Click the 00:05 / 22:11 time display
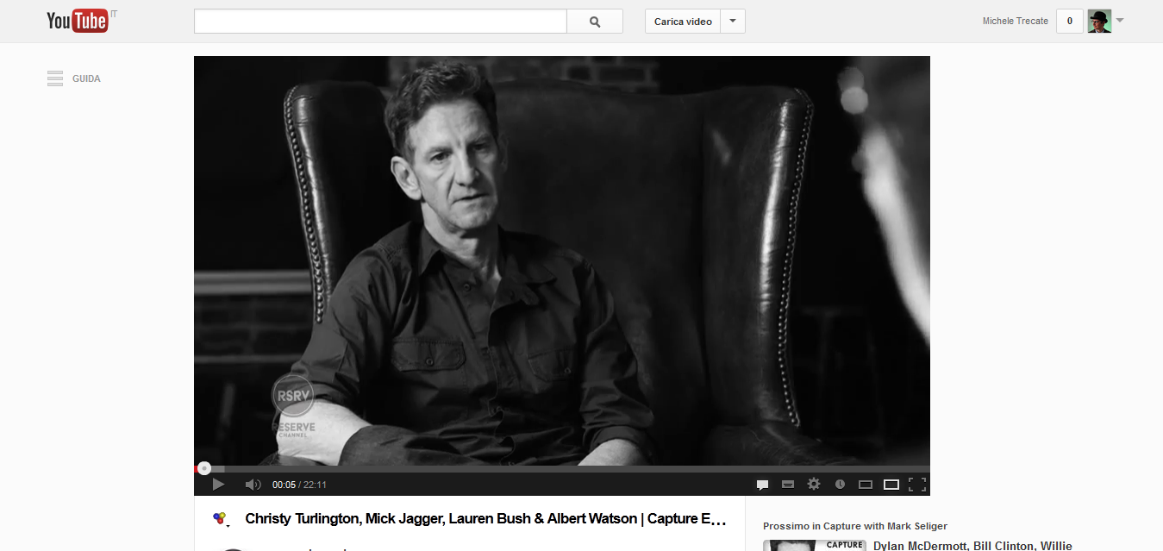1163x551 pixels. click(299, 485)
